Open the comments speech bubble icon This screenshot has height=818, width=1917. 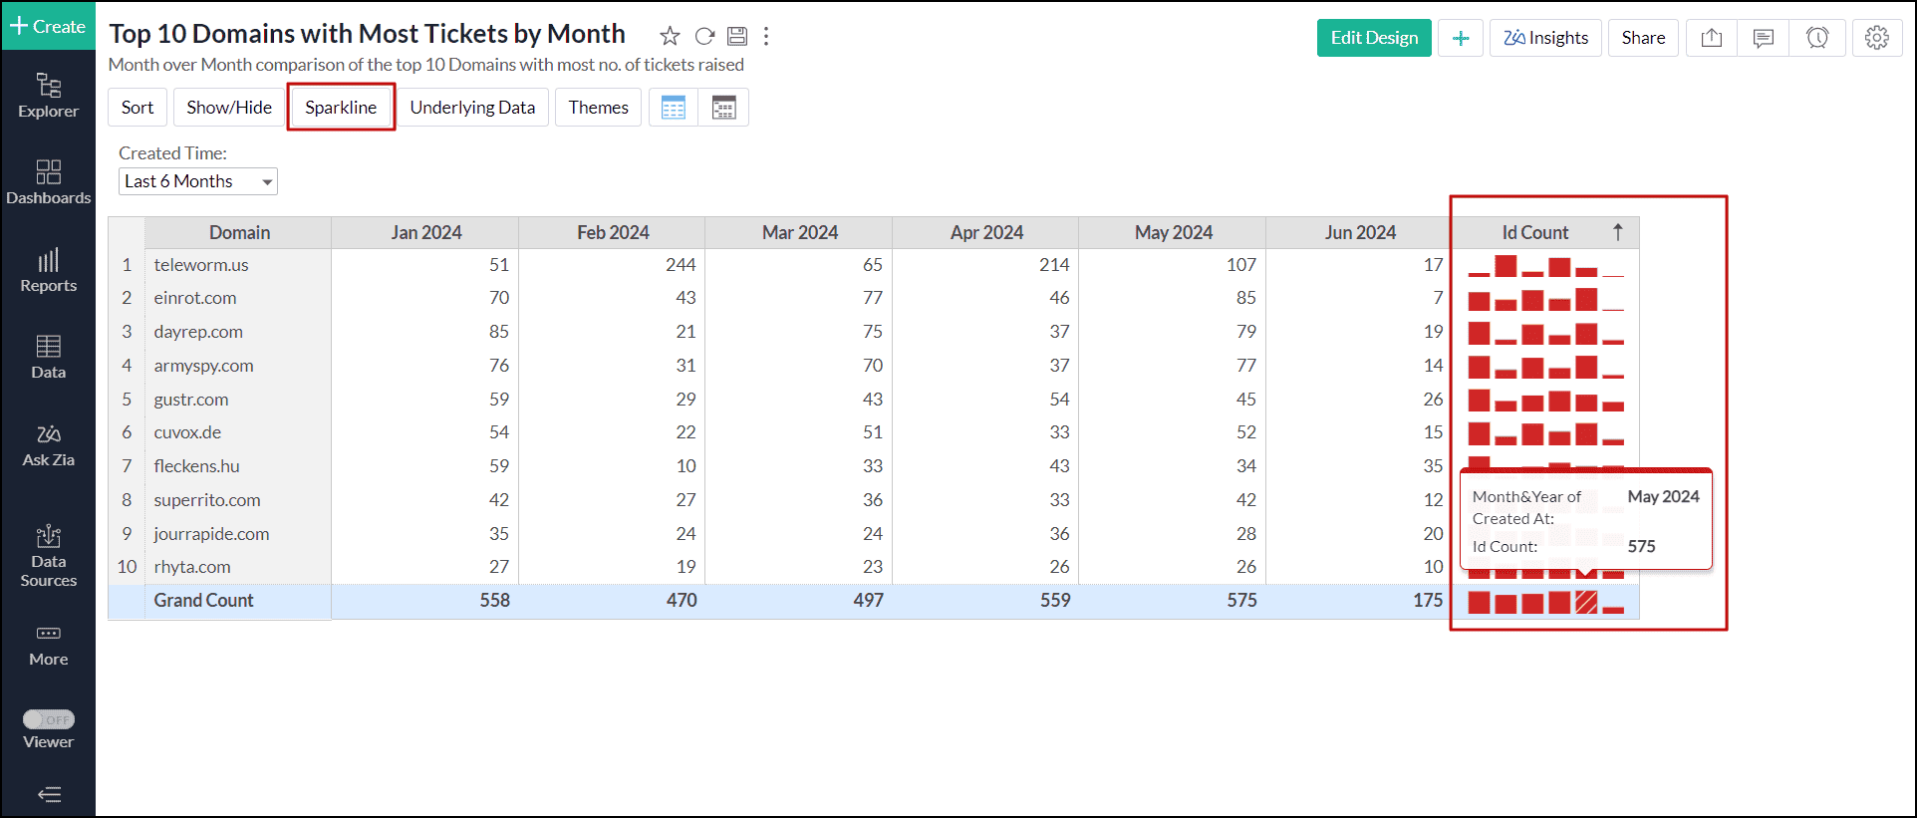tap(1763, 38)
